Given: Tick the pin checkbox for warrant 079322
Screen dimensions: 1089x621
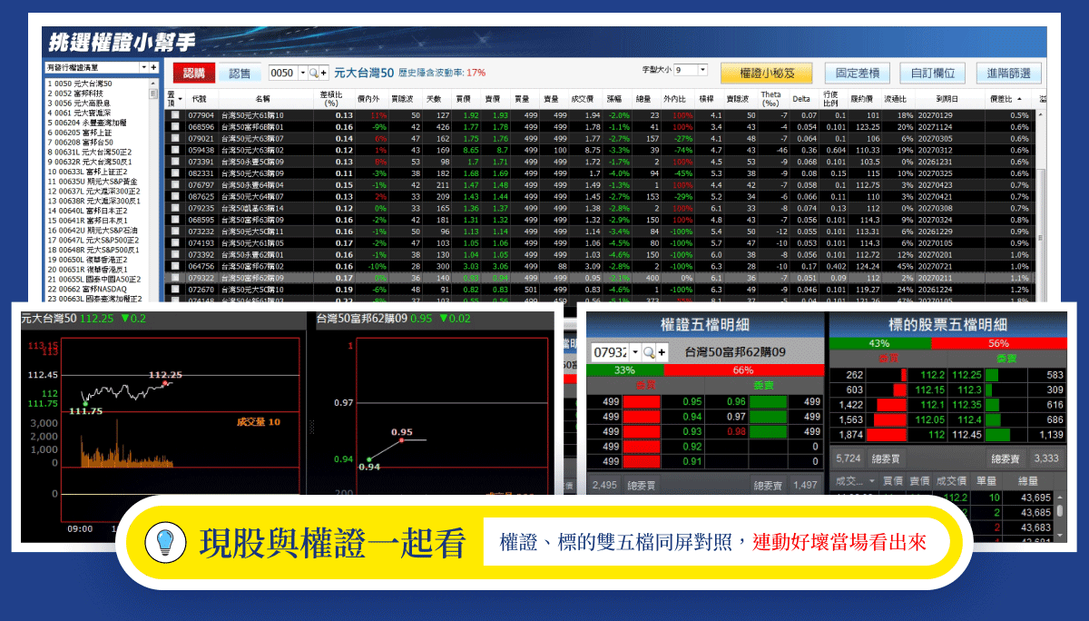Looking at the screenshot, I should [x=175, y=279].
